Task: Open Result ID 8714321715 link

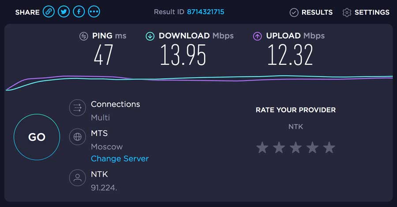Action: pos(206,12)
